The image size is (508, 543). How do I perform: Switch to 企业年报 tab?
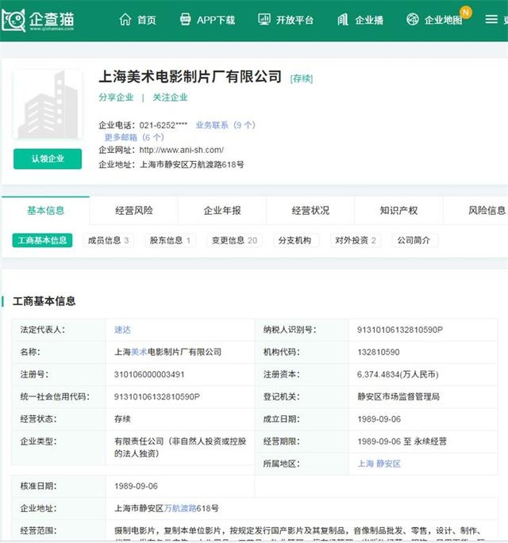pos(222,211)
